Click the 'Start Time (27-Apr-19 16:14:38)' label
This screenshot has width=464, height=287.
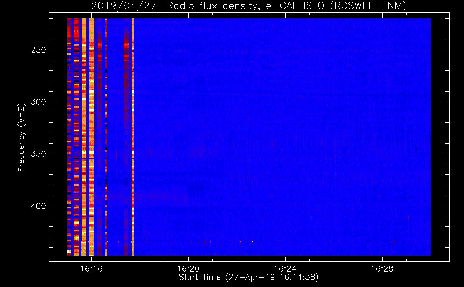click(x=249, y=277)
